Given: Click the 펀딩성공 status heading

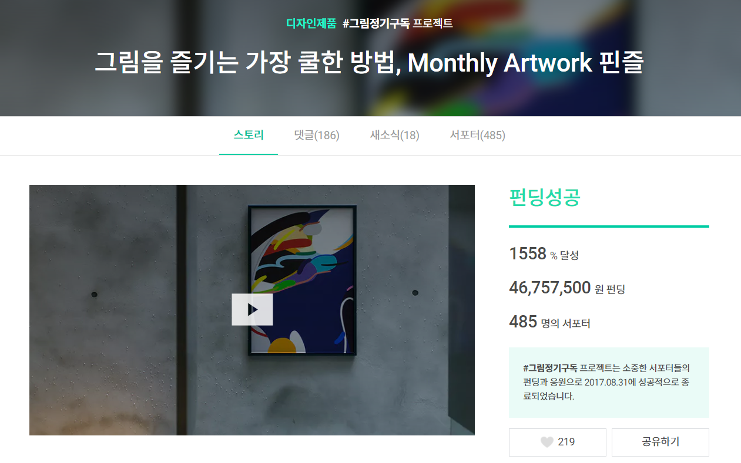Looking at the screenshot, I should click(x=545, y=198).
